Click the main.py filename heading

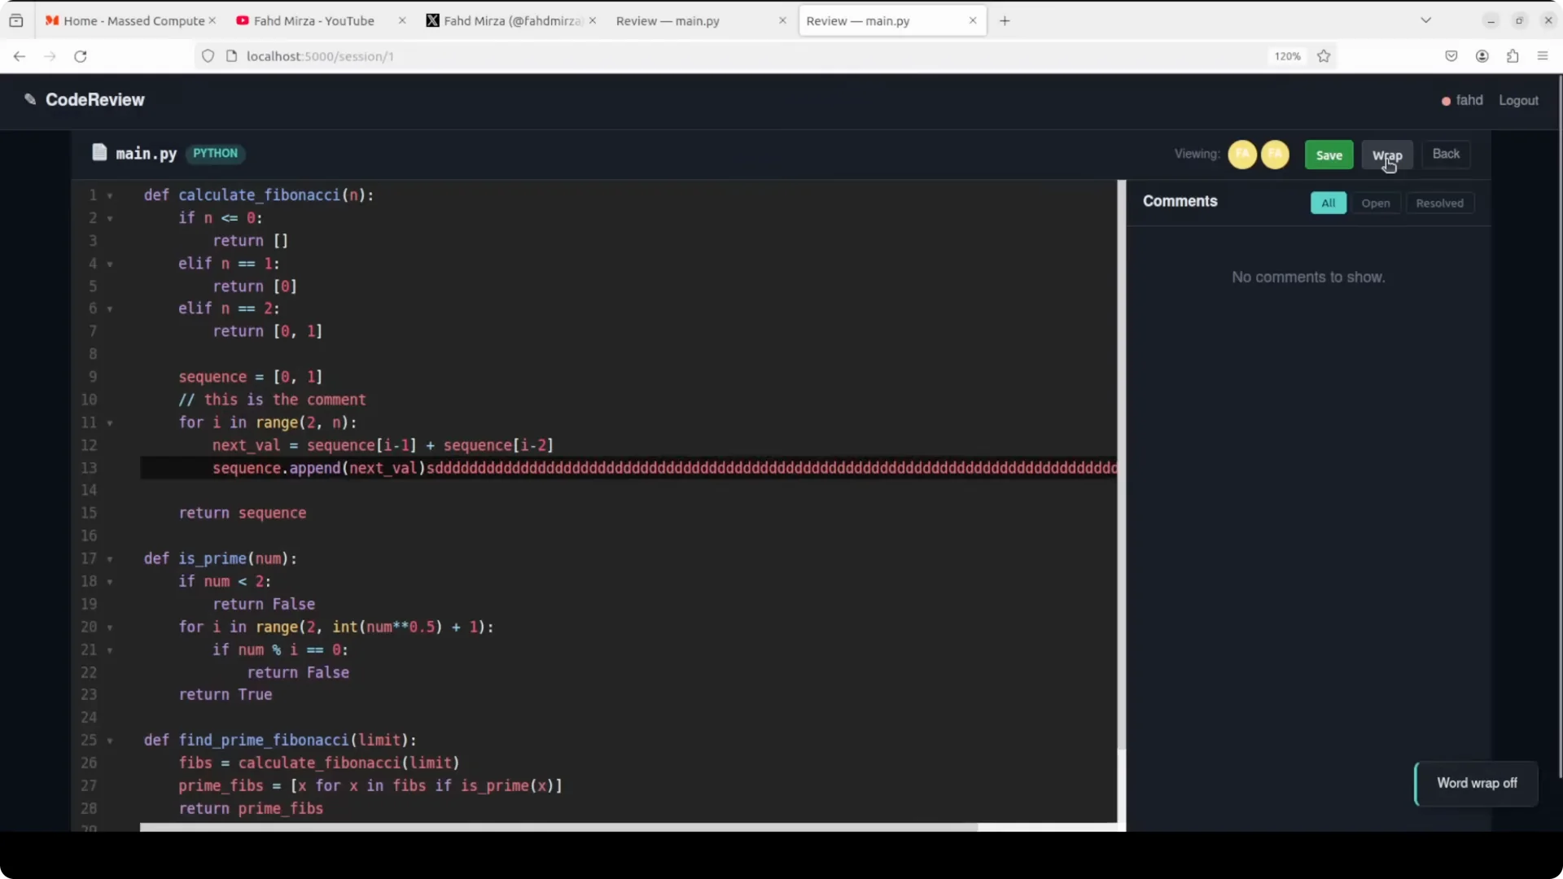click(146, 153)
